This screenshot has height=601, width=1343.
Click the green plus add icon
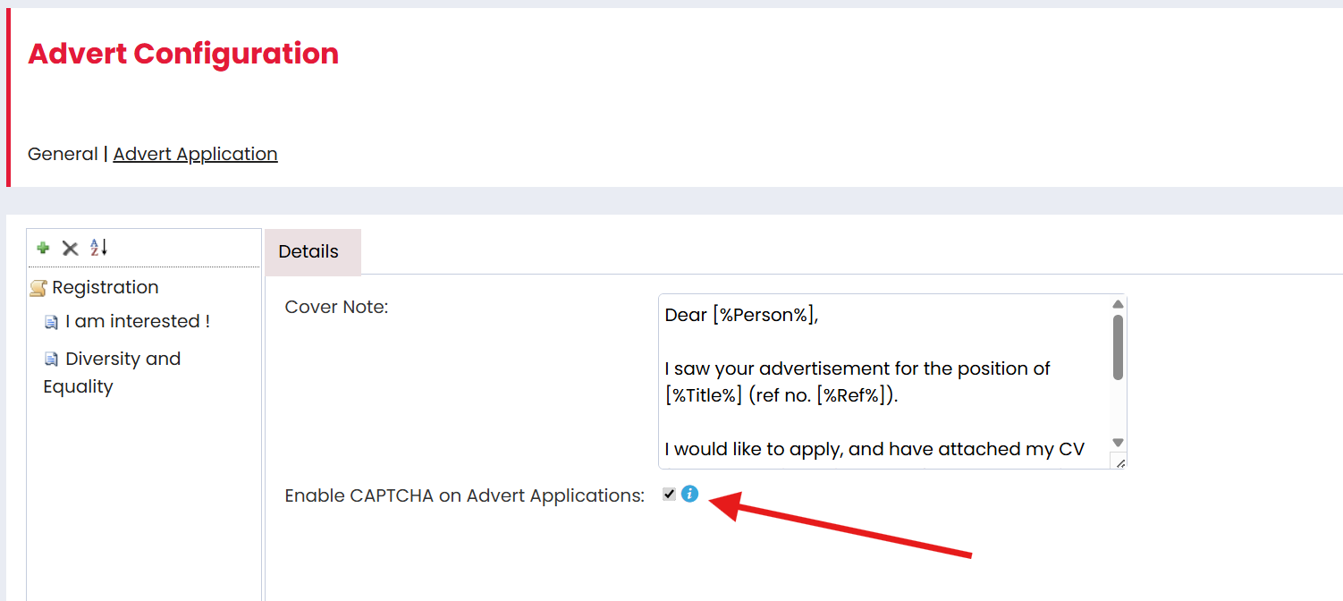[43, 248]
